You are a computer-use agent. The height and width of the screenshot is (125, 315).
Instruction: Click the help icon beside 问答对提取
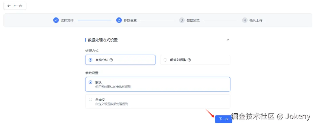189,60
